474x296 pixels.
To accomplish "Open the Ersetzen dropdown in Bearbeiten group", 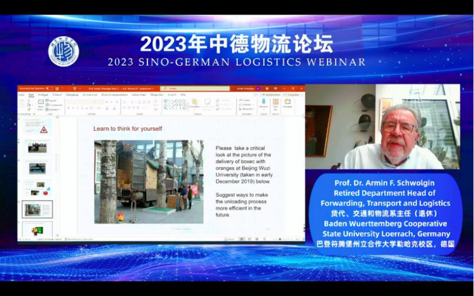I will pyautogui.click(x=246, y=105).
